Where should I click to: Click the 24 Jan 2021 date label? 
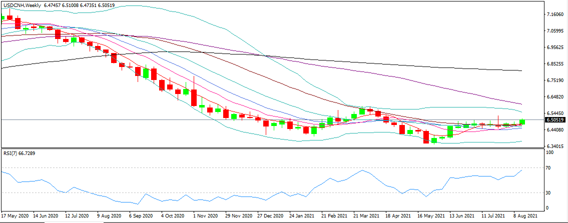tap(301, 215)
